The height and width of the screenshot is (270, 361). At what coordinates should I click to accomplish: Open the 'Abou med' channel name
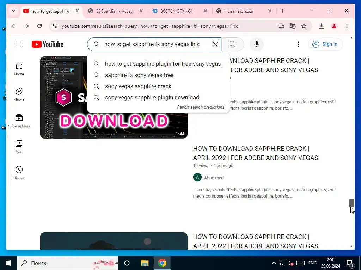(214, 178)
